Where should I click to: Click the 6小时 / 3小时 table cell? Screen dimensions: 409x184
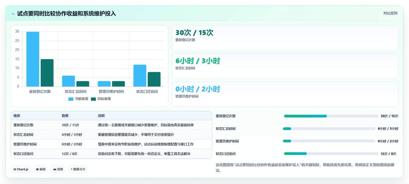pyautogui.click(x=72, y=135)
